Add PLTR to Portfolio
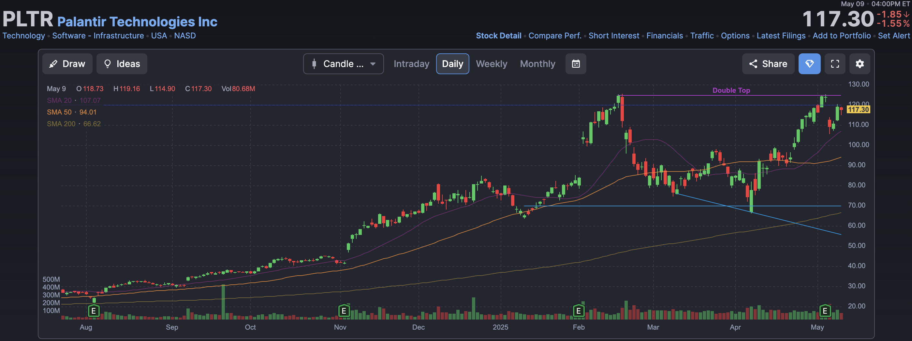Image resolution: width=912 pixels, height=341 pixels. click(842, 36)
